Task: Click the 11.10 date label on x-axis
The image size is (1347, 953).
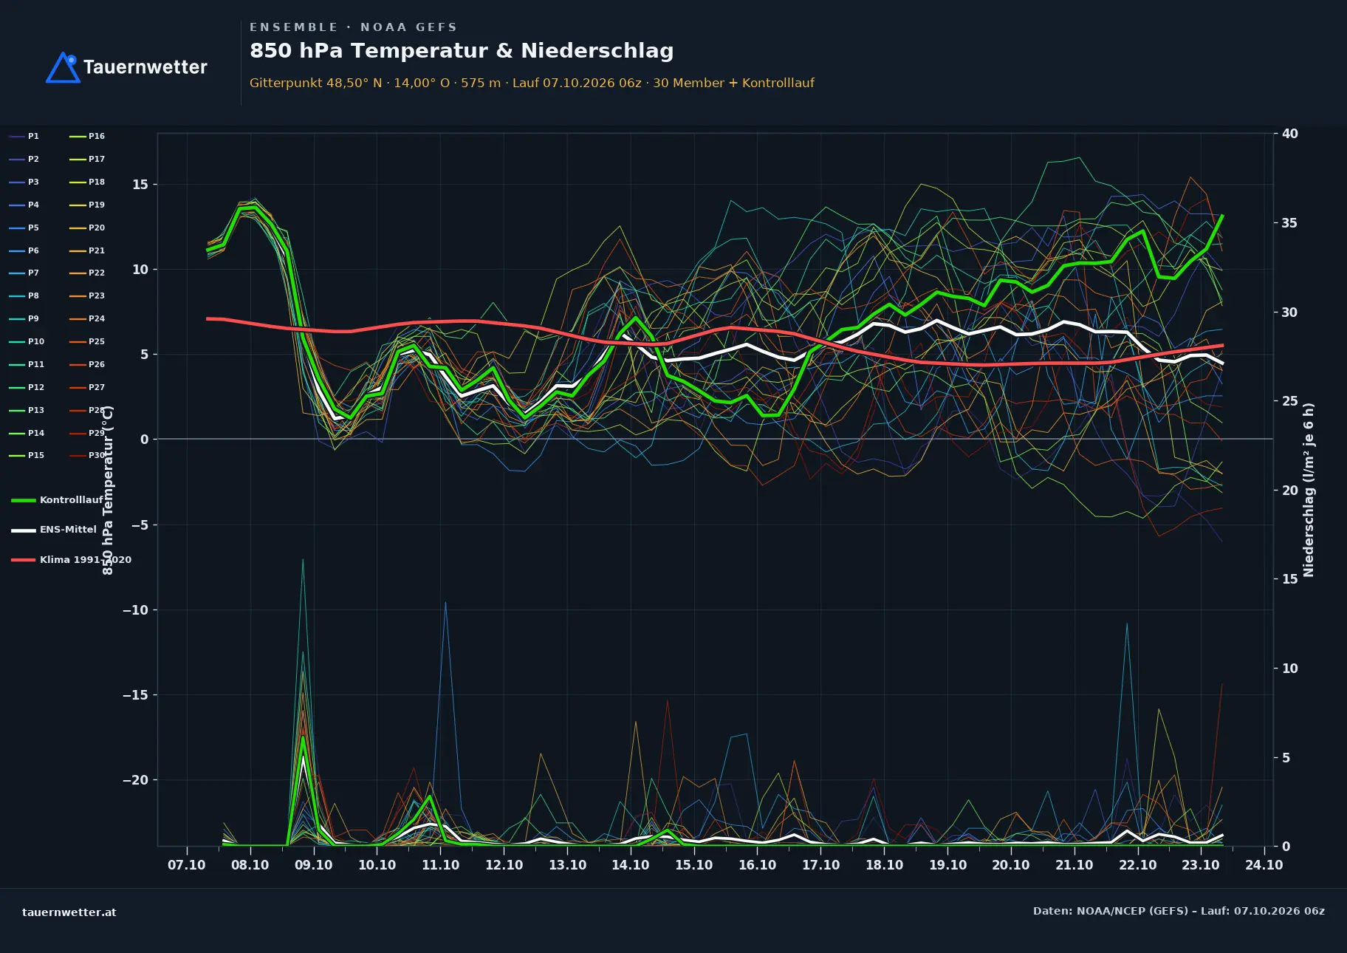Action: [441, 865]
